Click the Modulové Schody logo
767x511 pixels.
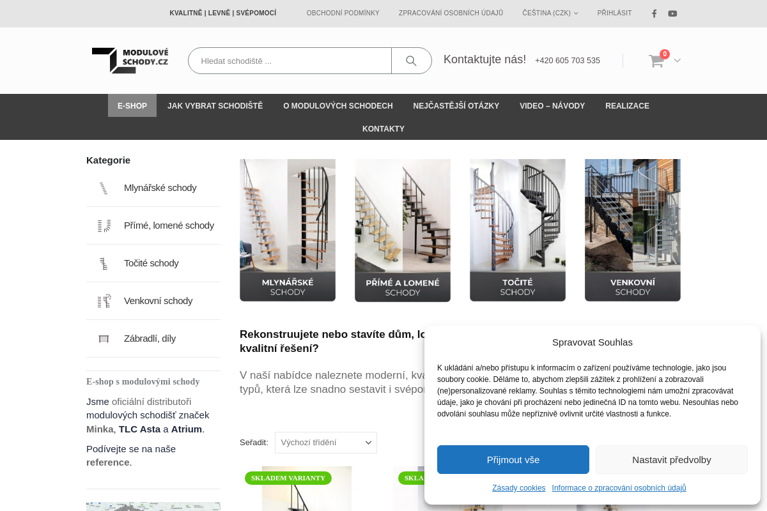click(x=130, y=61)
